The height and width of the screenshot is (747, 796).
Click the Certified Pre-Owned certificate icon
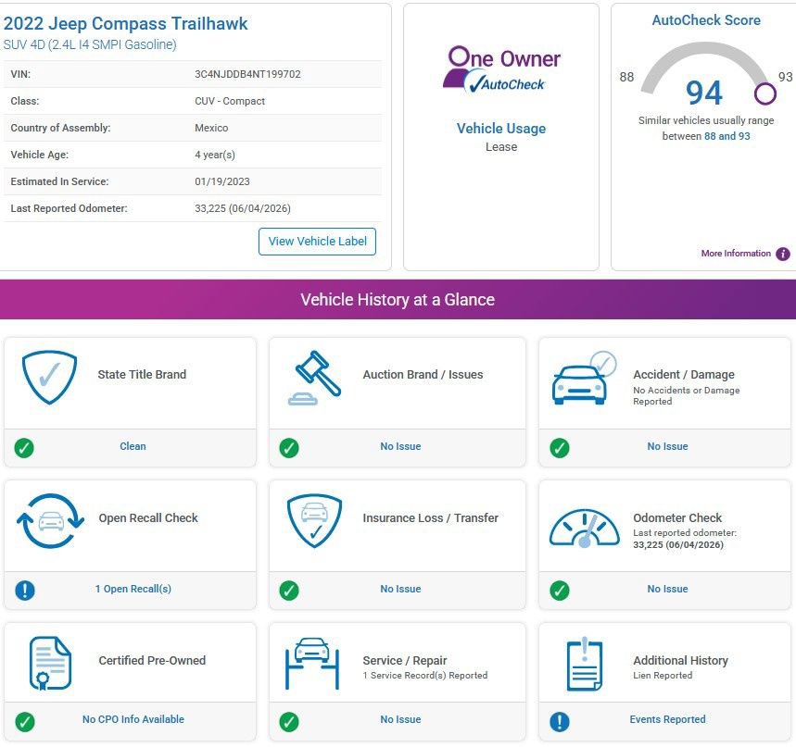click(x=50, y=664)
